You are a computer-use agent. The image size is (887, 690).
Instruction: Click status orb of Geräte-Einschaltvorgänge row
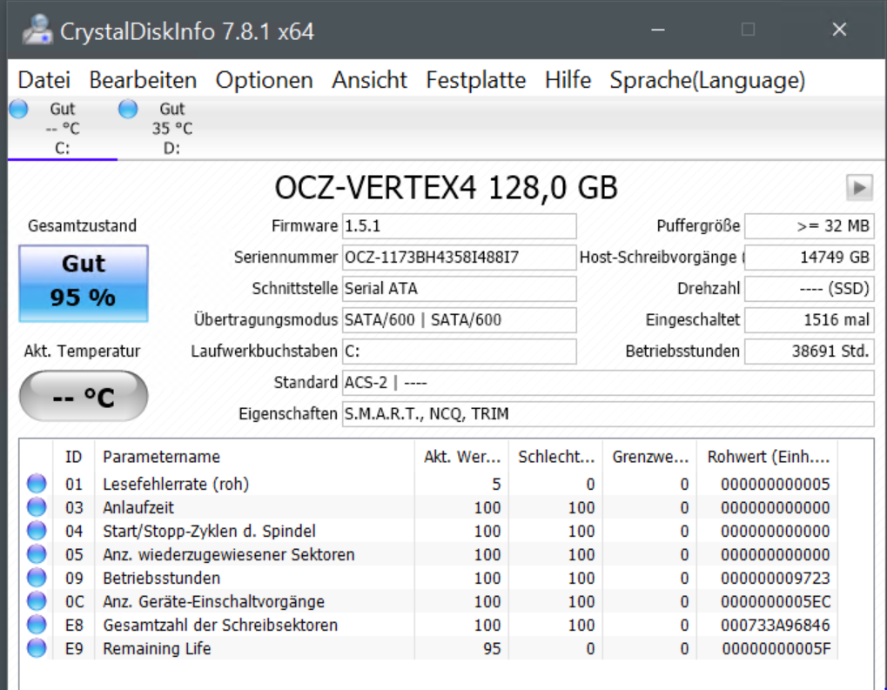coord(37,601)
